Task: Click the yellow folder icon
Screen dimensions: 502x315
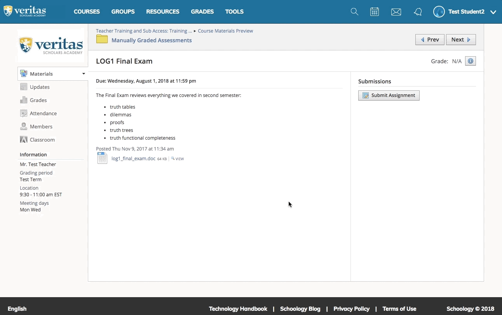Action: [102, 39]
